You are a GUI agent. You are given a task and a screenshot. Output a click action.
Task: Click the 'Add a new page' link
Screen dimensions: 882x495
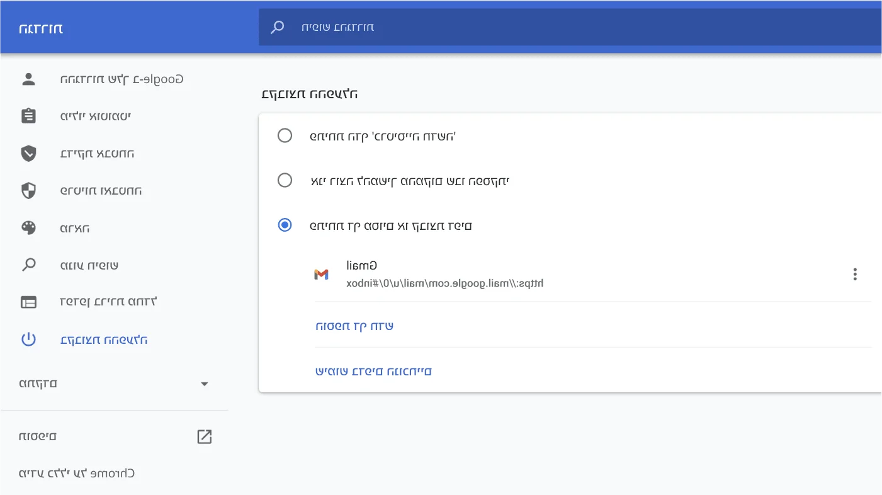click(354, 326)
